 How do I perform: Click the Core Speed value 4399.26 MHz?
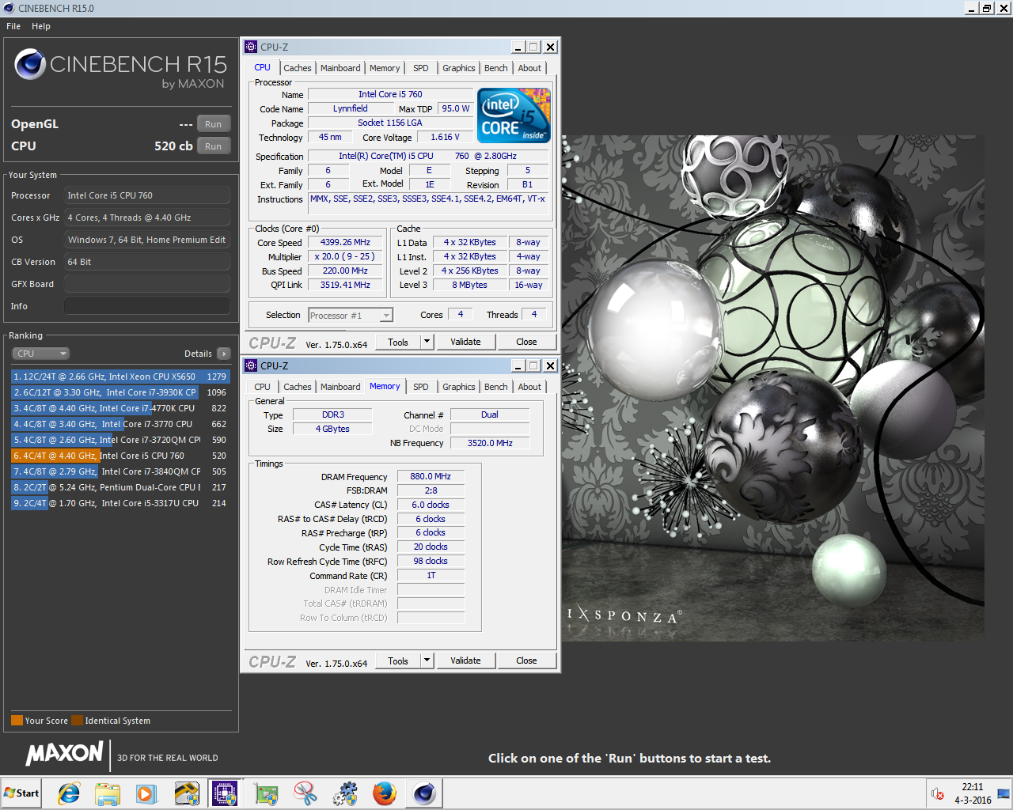pyautogui.click(x=345, y=243)
